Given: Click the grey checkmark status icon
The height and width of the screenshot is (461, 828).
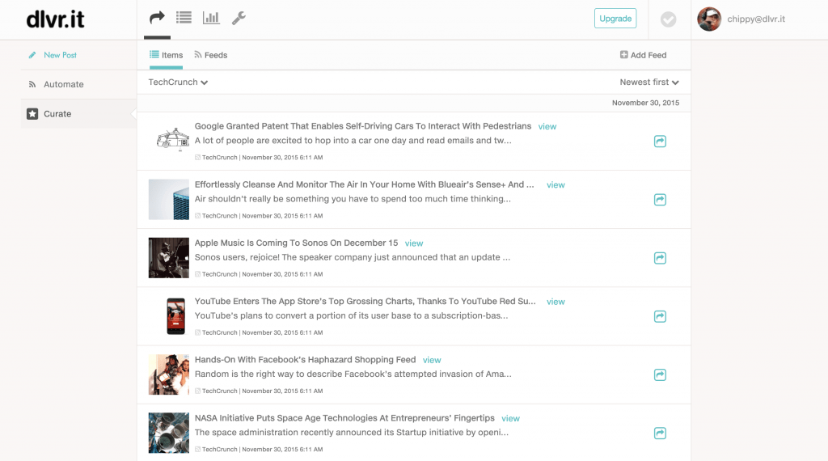Looking at the screenshot, I should click(x=668, y=19).
